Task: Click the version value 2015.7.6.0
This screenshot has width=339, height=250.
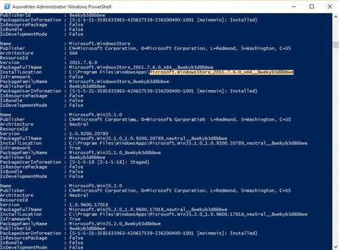Action: (83, 62)
